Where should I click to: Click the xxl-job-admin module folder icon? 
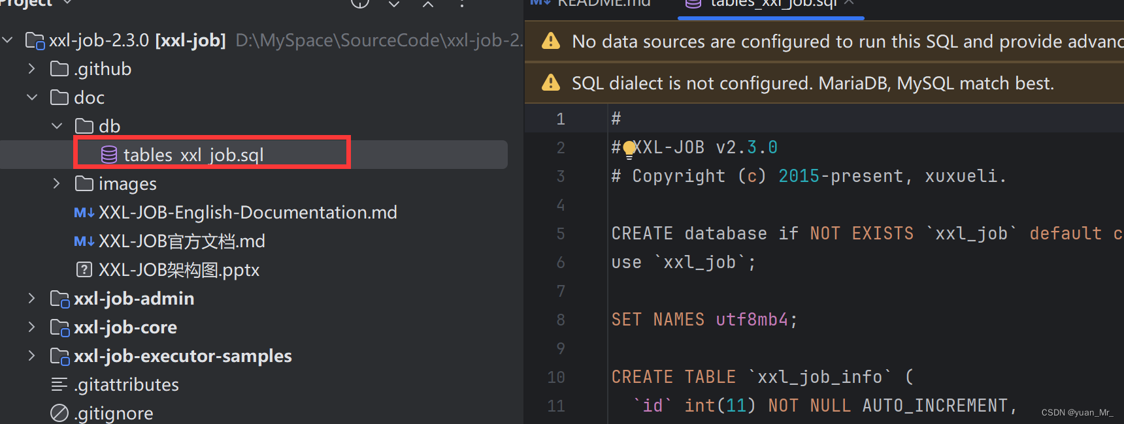59,299
